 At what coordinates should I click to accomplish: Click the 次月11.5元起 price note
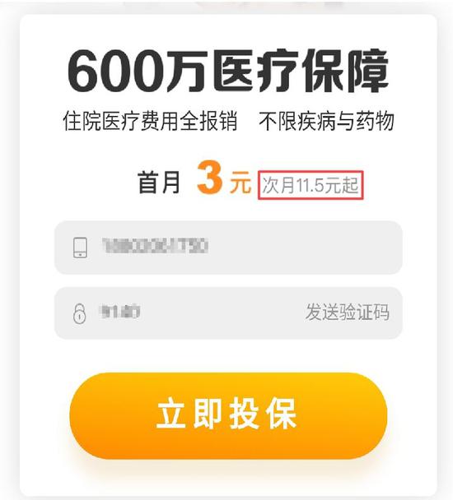pos(311,185)
